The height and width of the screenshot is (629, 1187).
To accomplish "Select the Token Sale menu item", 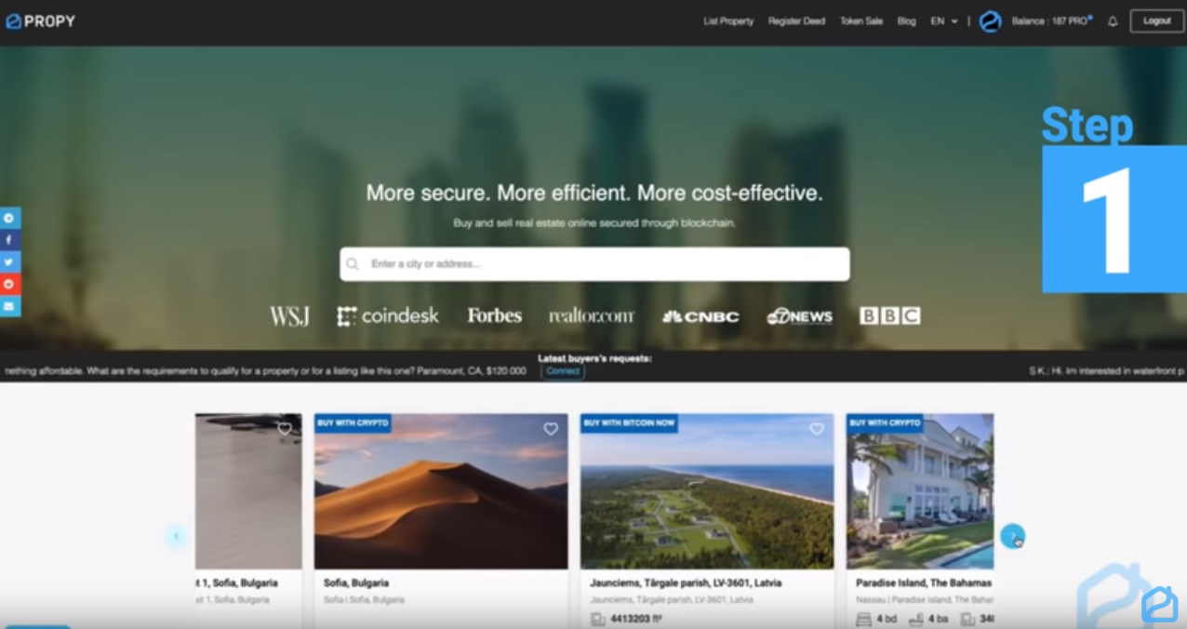I will tap(860, 20).
